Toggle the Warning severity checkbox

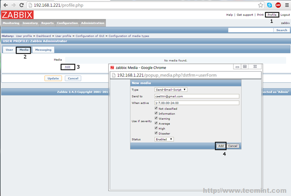tap(156, 118)
